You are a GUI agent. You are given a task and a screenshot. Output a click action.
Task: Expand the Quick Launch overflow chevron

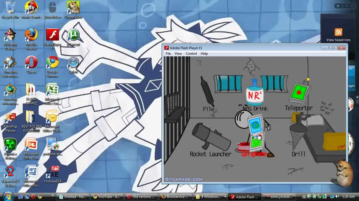(52, 195)
